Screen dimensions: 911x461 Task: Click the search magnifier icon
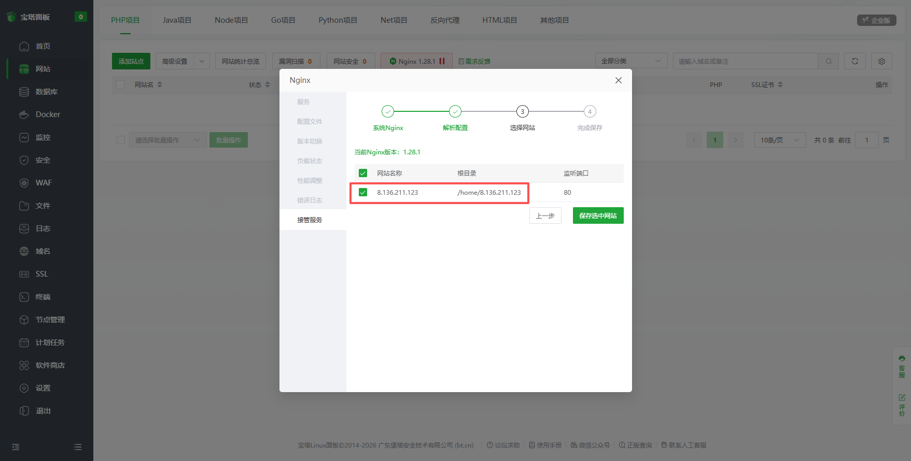tap(829, 61)
